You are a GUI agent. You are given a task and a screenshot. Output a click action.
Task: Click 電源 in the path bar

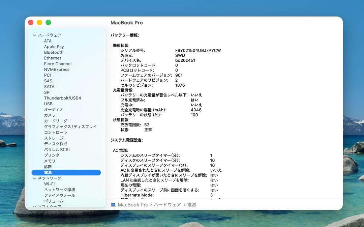click(x=191, y=205)
